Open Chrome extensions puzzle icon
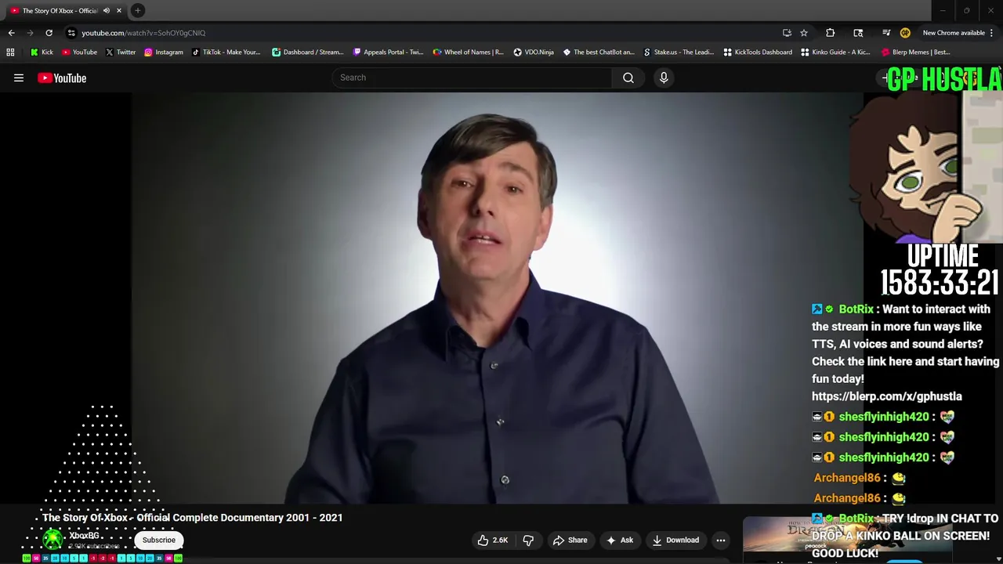Image resolution: width=1003 pixels, height=564 pixels. pyautogui.click(x=831, y=33)
